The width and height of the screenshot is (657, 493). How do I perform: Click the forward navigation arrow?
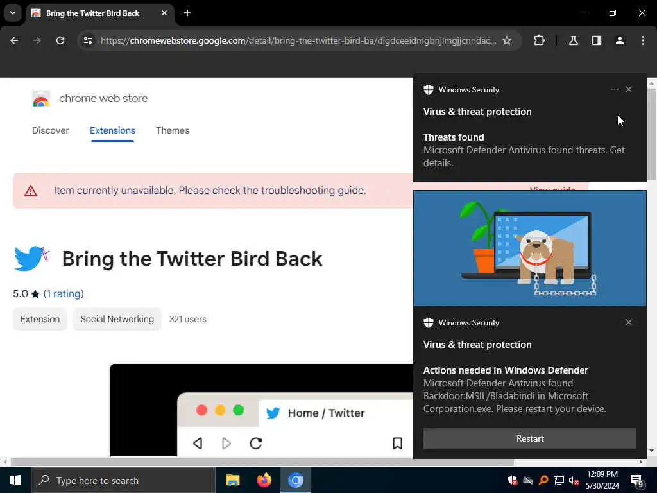coord(37,40)
